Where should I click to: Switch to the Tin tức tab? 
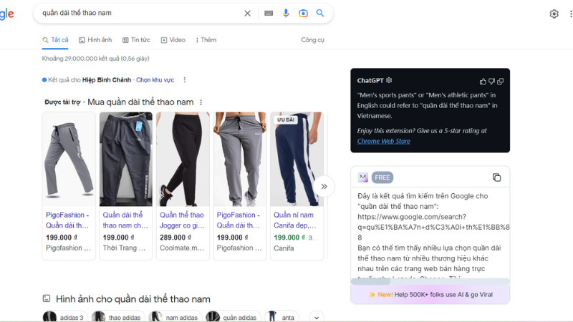pos(136,40)
